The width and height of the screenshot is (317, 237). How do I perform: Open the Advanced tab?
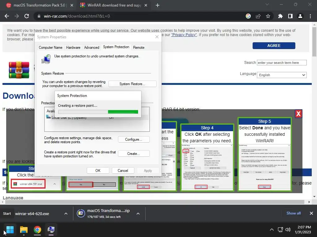click(92, 48)
